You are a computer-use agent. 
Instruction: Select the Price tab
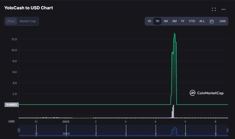(11, 21)
